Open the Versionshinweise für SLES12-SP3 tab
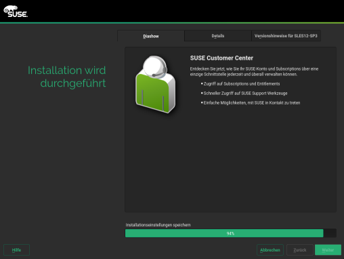The height and width of the screenshot is (259, 344). (286, 36)
